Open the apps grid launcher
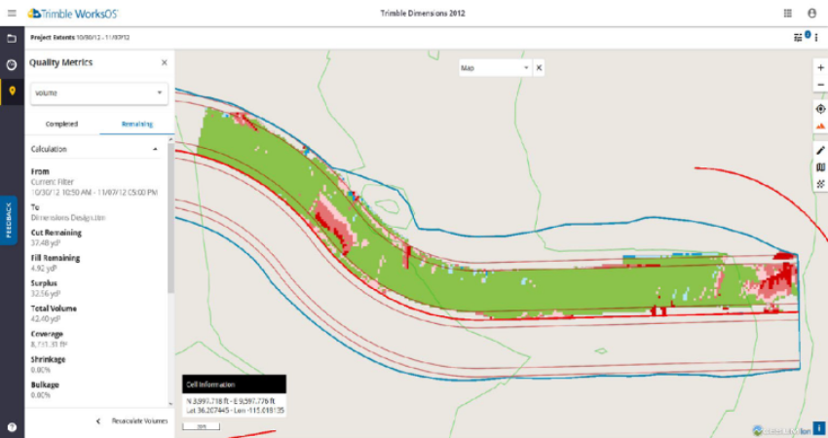This screenshot has height=438, width=828. point(787,14)
